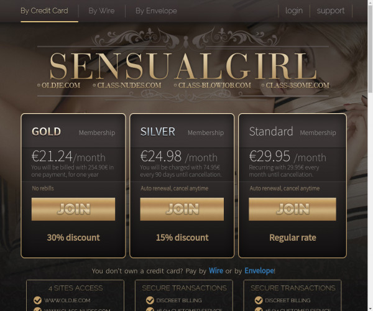
Task: Click the 30% discount label
Action: pos(73,238)
